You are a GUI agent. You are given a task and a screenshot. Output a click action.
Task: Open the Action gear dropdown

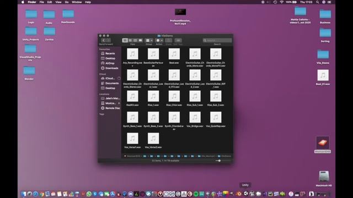click(x=159, y=40)
